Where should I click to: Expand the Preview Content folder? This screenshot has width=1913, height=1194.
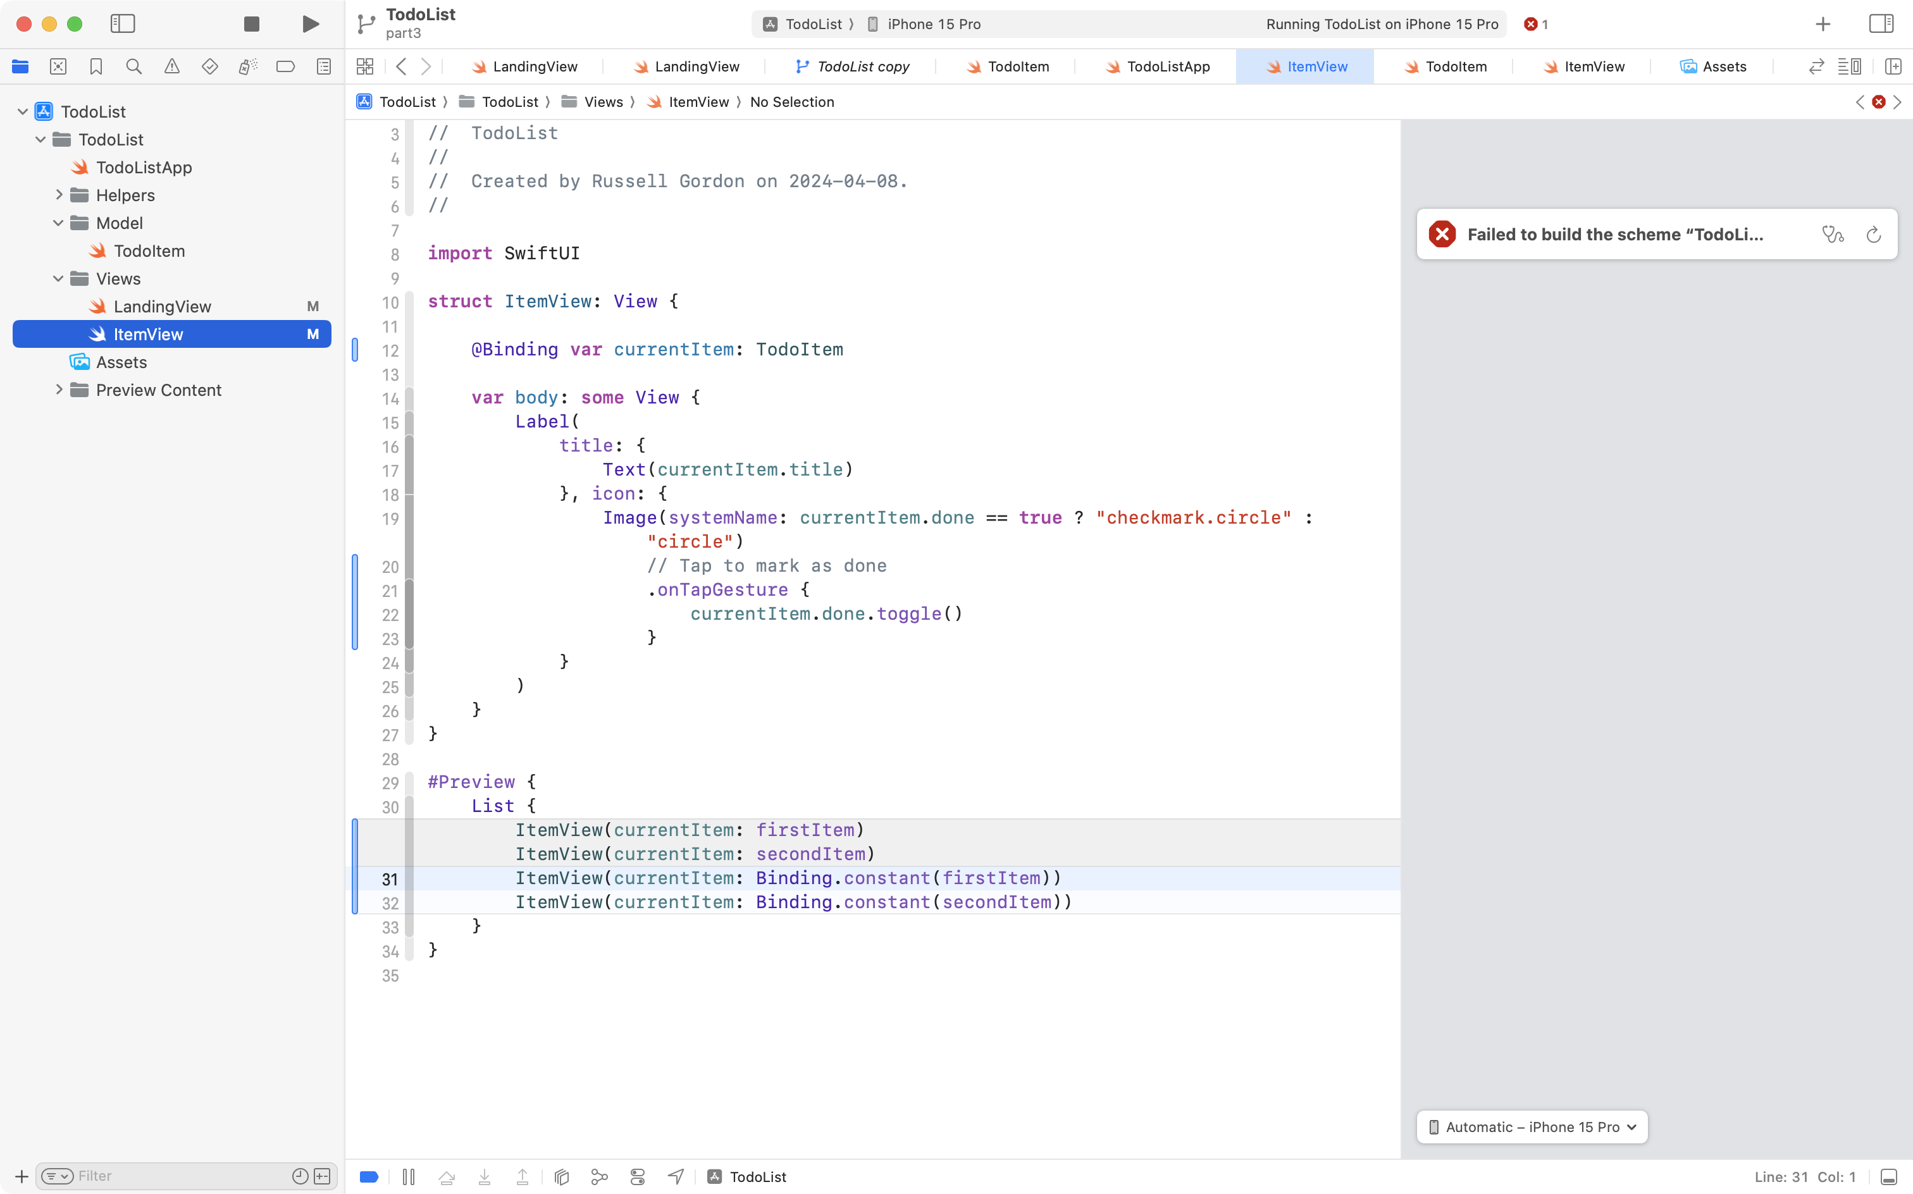pos(58,390)
